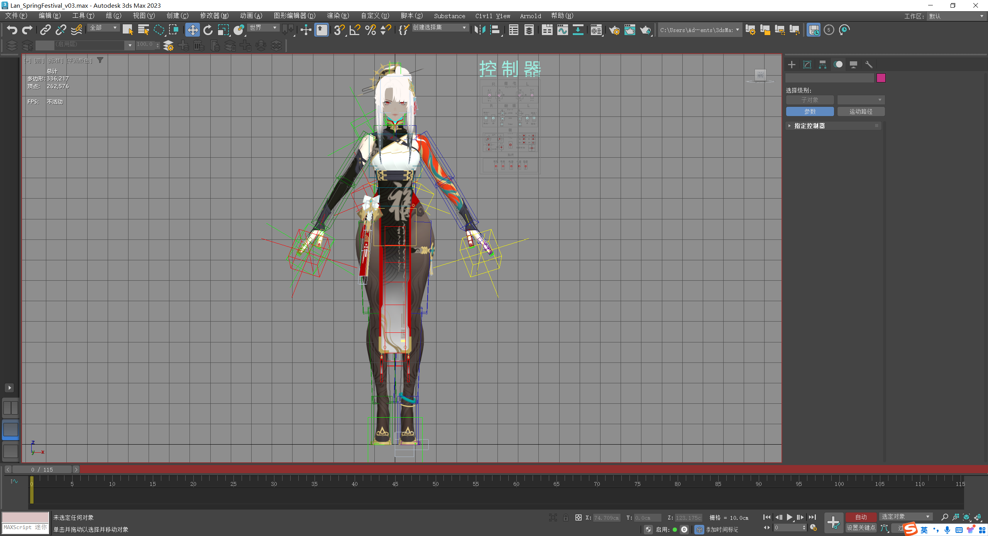Toggle absolute/offset transform type-in mode
The height and width of the screenshot is (536, 988).
[x=578, y=517]
